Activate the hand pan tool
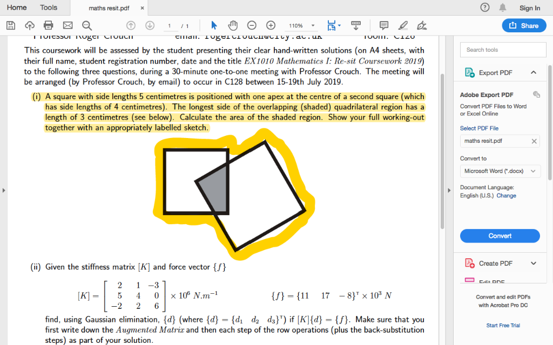 233,25
